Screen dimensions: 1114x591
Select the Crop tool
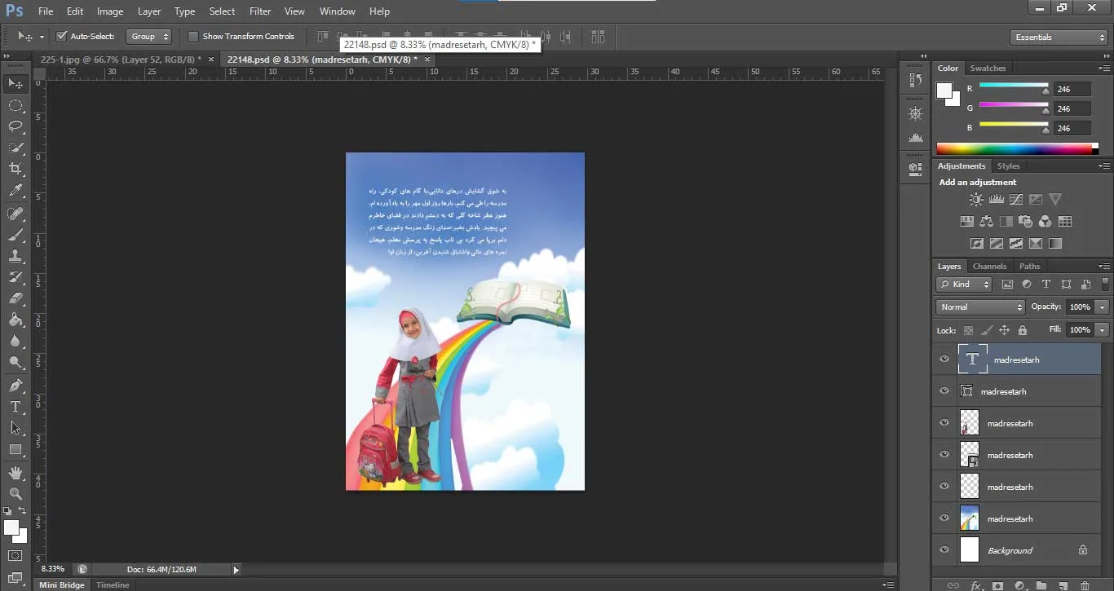point(15,169)
